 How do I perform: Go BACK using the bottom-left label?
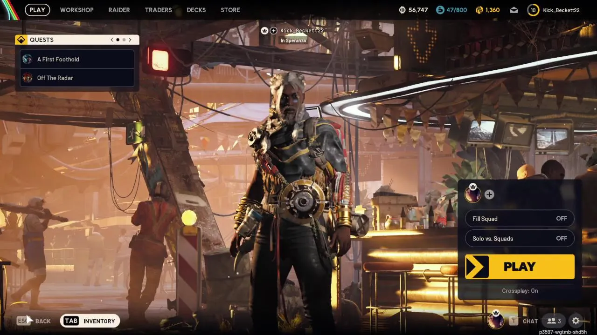(x=43, y=321)
